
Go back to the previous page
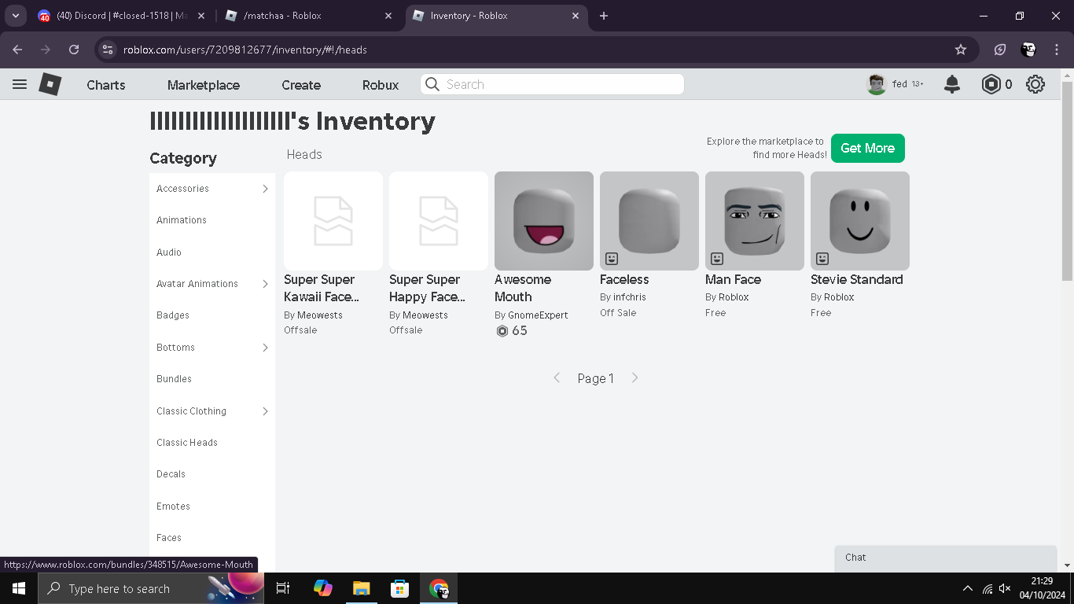18,50
